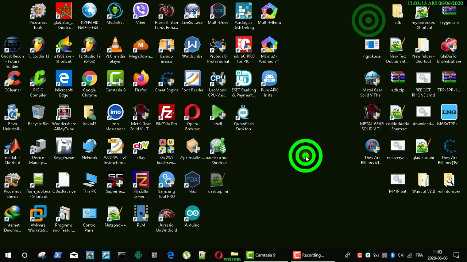Open mikroC PRO for PIC
The height and width of the screenshot is (262, 467).
[x=243, y=50]
